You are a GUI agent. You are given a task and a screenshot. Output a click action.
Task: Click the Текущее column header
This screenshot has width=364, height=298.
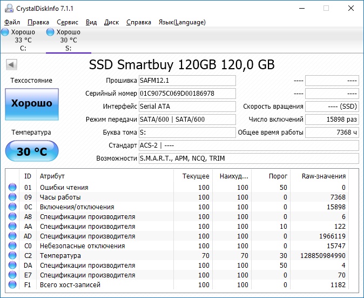click(193, 176)
